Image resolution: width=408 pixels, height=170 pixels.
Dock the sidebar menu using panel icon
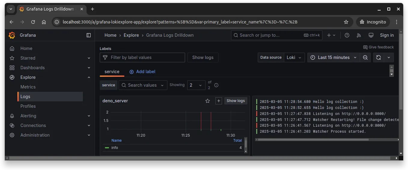click(89, 35)
